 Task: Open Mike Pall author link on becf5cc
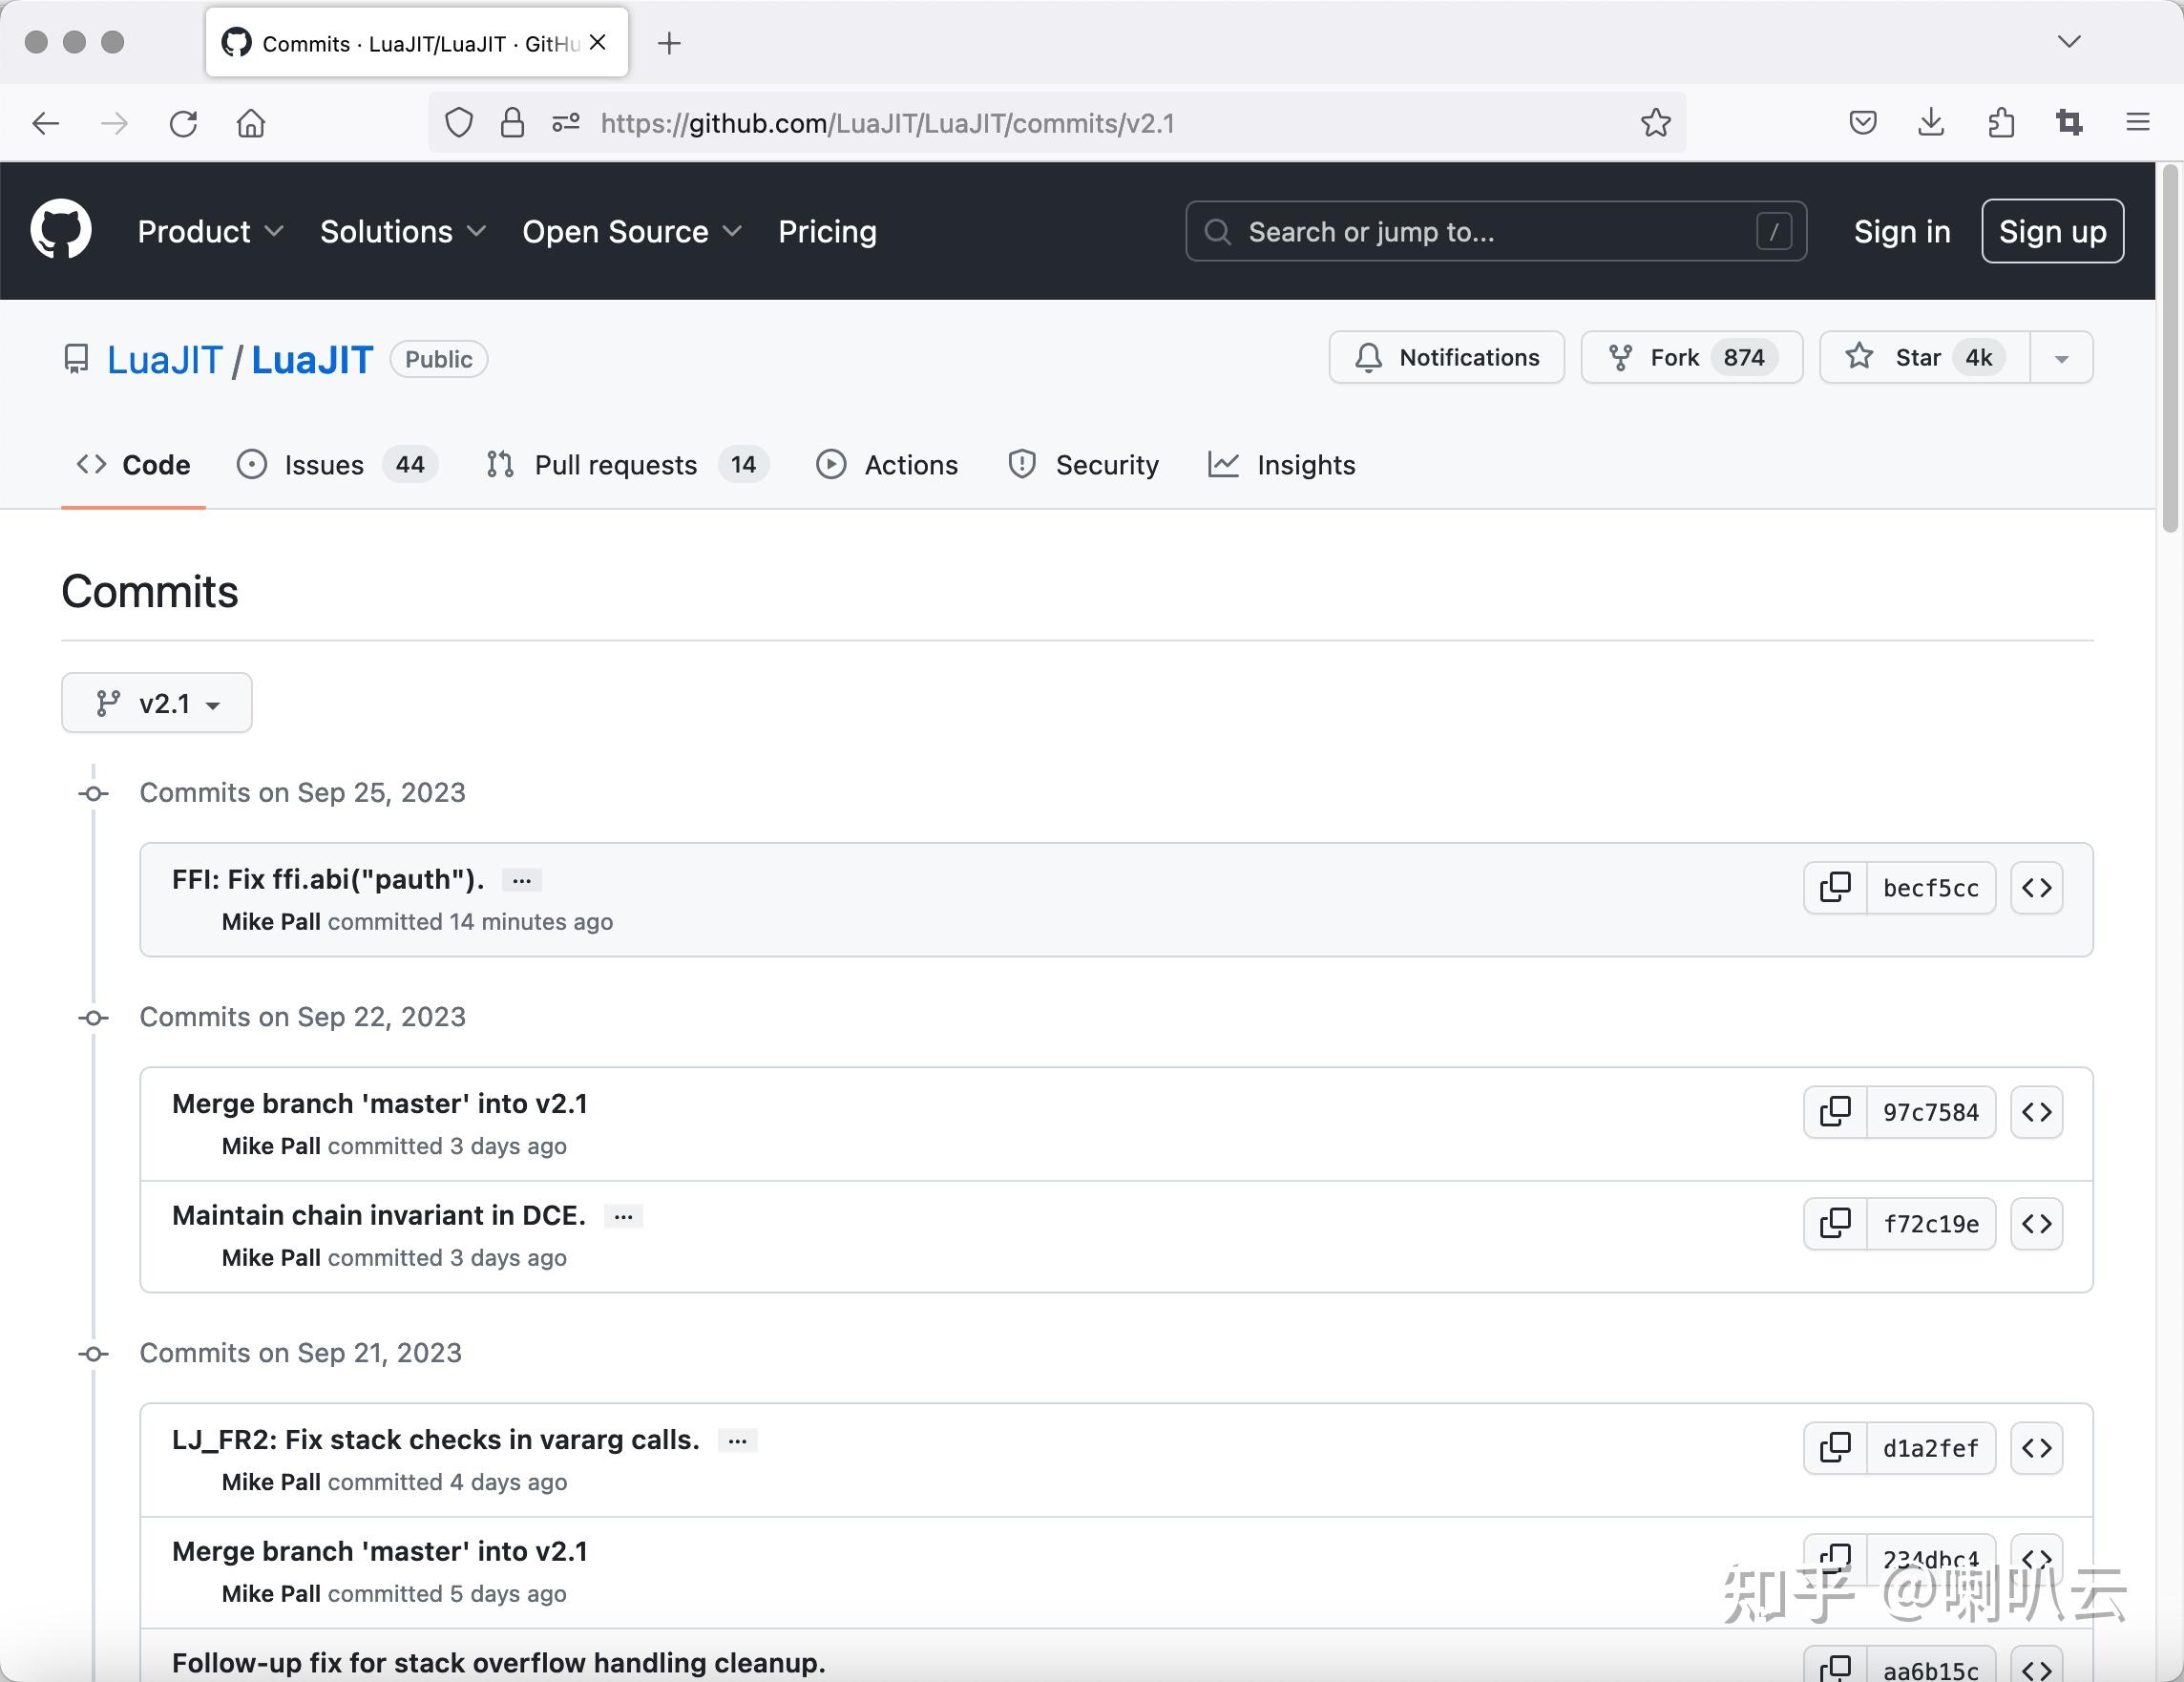271,922
